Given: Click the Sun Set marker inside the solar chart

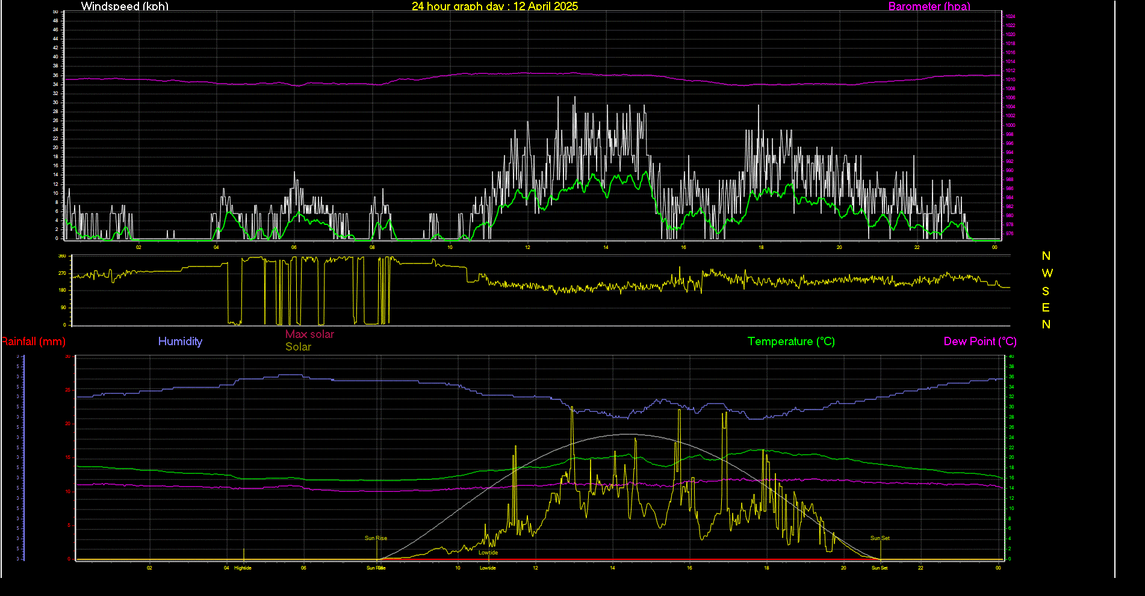Looking at the screenshot, I should [x=880, y=538].
